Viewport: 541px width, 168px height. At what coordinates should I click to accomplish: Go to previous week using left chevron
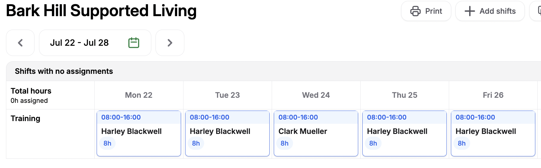pyautogui.click(x=20, y=43)
